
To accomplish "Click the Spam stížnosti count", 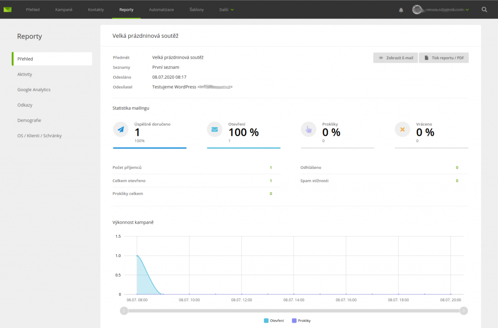I will (x=457, y=180).
